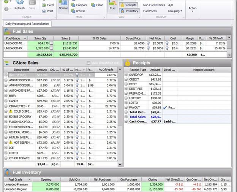The width and height of the screenshot is (237, 192).
Task: Open the Non-FuelInvoices dataset
Action: 153,5
